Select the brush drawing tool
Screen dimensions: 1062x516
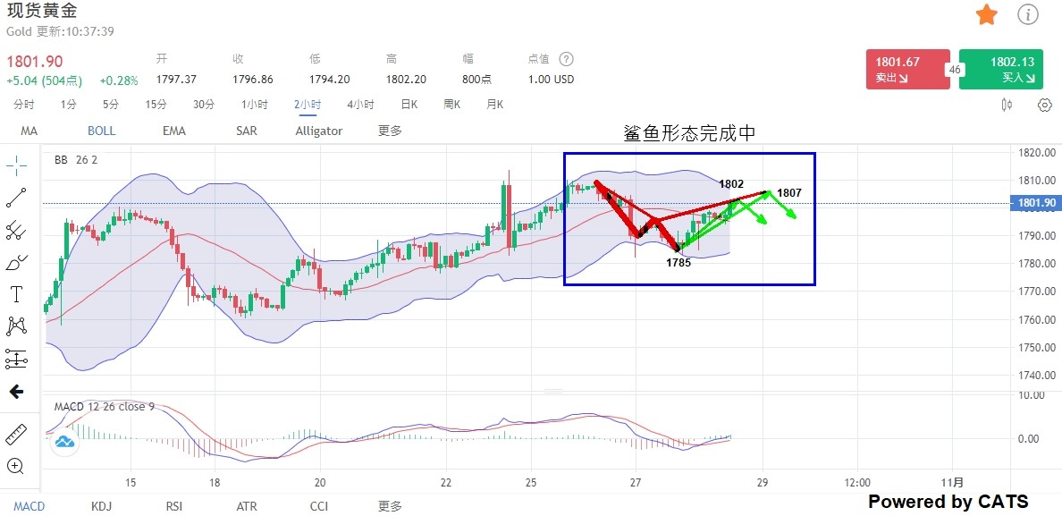tap(16, 262)
